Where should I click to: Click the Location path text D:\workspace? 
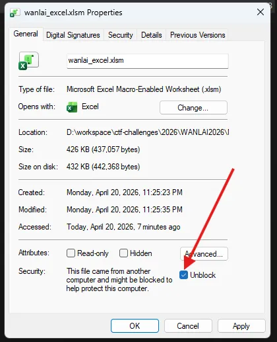148,132
